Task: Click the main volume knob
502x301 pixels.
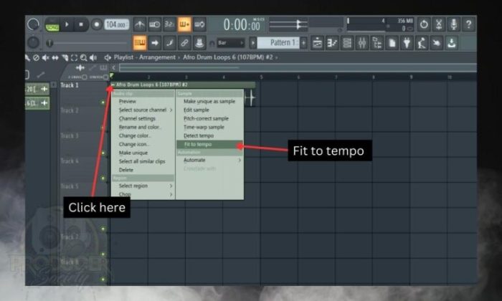Action: point(33,24)
